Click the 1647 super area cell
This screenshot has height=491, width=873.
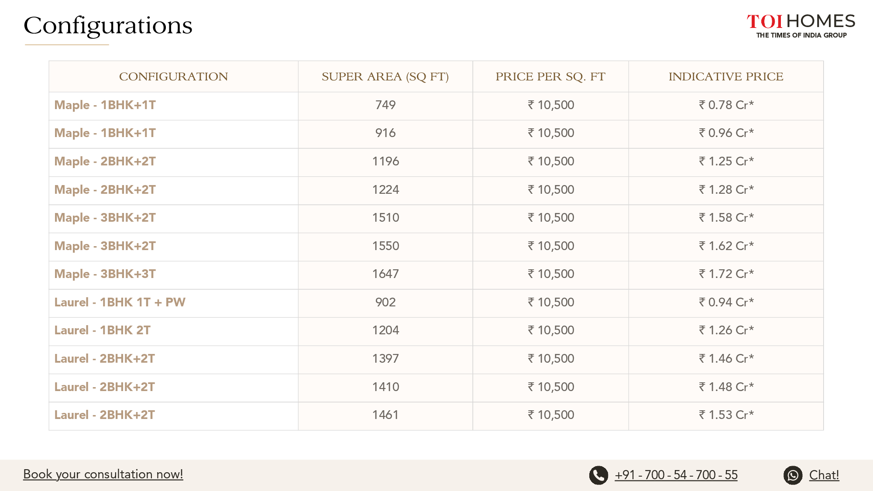coord(385,274)
